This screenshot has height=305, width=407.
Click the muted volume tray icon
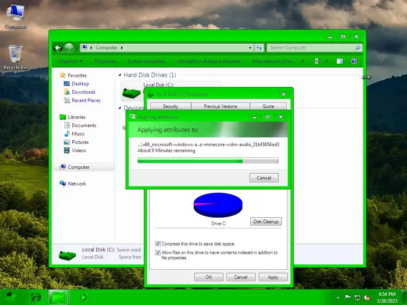coord(367,298)
